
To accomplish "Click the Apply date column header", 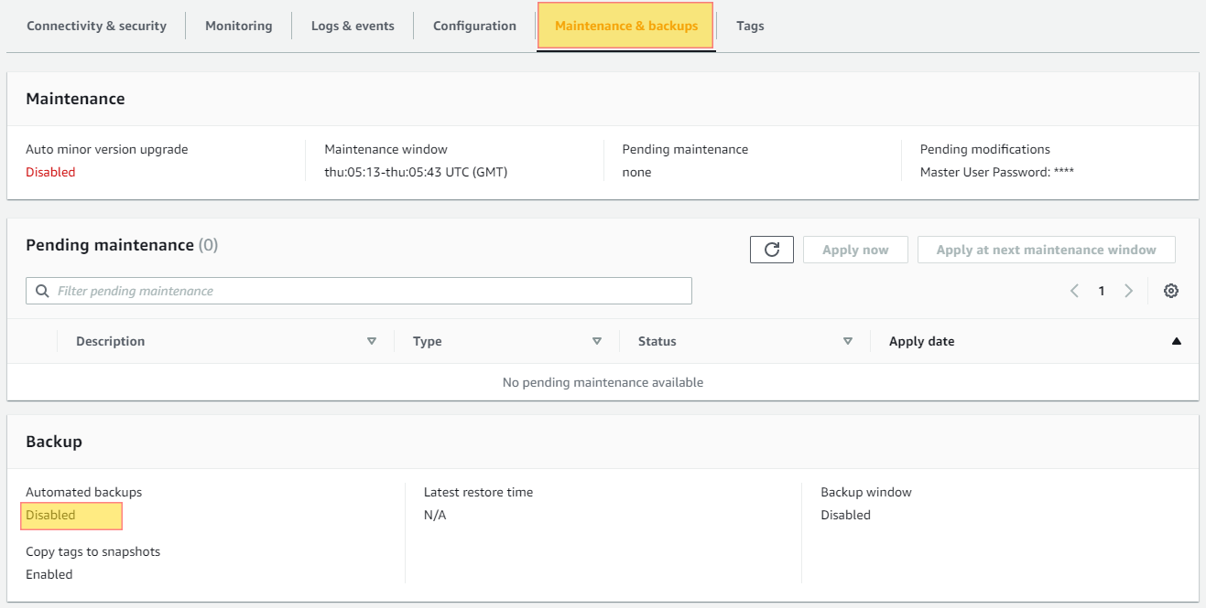I will pyautogui.click(x=921, y=341).
